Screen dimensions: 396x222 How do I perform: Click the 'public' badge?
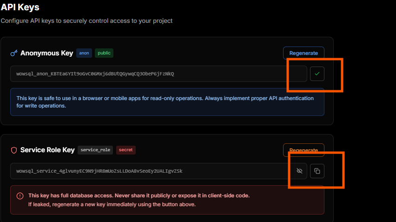point(104,53)
